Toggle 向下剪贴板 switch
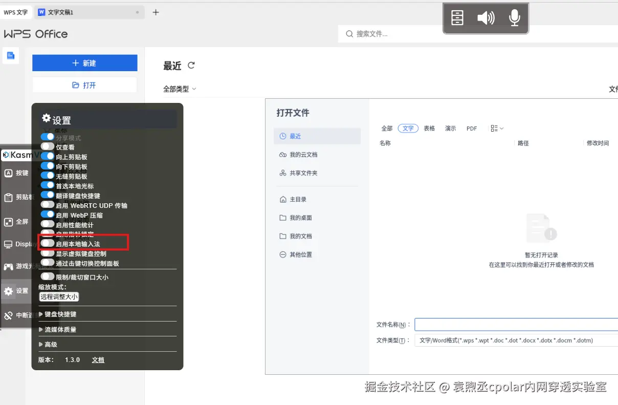Screen dimensions: 618x405 [x=48, y=166]
